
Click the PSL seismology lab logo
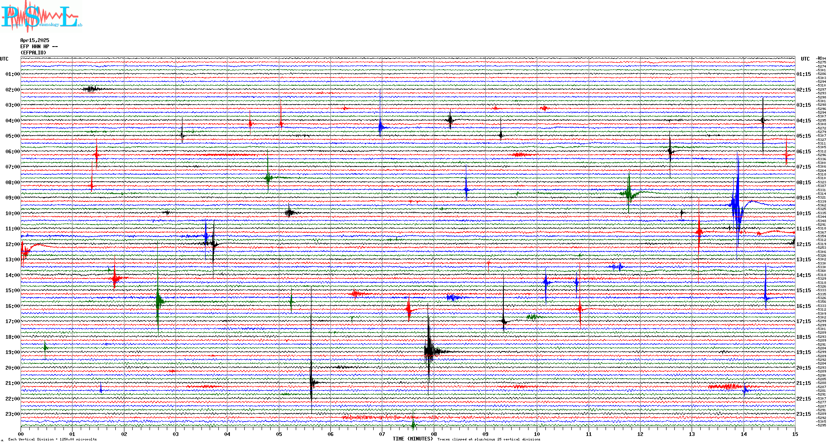tap(41, 16)
